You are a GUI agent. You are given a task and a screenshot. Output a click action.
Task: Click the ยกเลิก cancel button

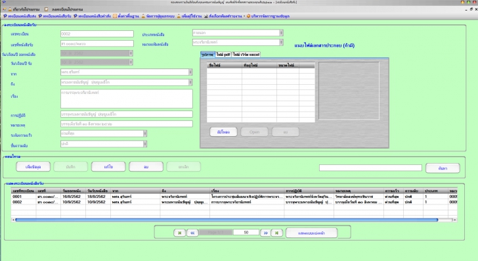click(x=184, y=167)
